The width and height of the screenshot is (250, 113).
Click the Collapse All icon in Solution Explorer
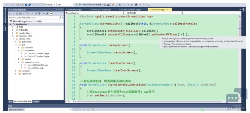(36, 14)
